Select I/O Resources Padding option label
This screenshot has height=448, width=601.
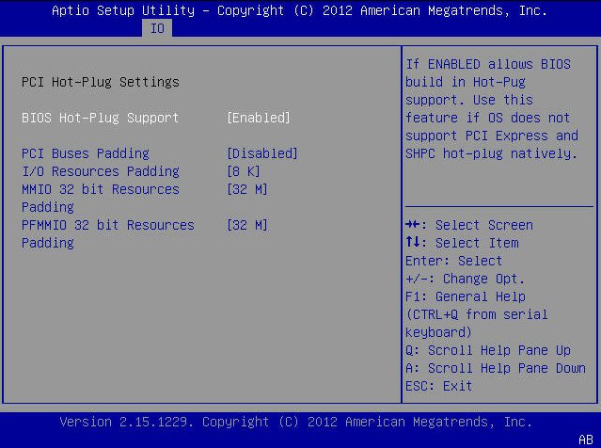point(101,171)
